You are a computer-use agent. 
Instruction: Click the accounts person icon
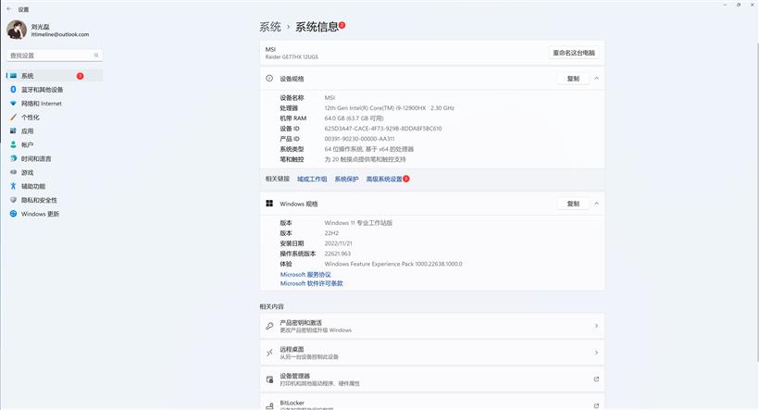coord(13,144)
